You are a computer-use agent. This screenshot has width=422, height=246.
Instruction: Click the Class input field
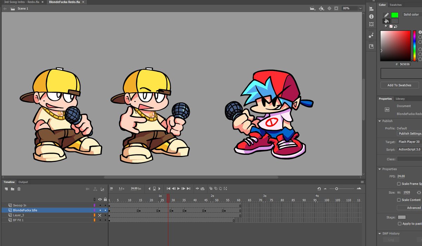point(409,159)
